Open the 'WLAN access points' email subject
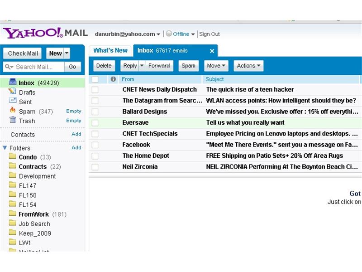 pos(281,101)
